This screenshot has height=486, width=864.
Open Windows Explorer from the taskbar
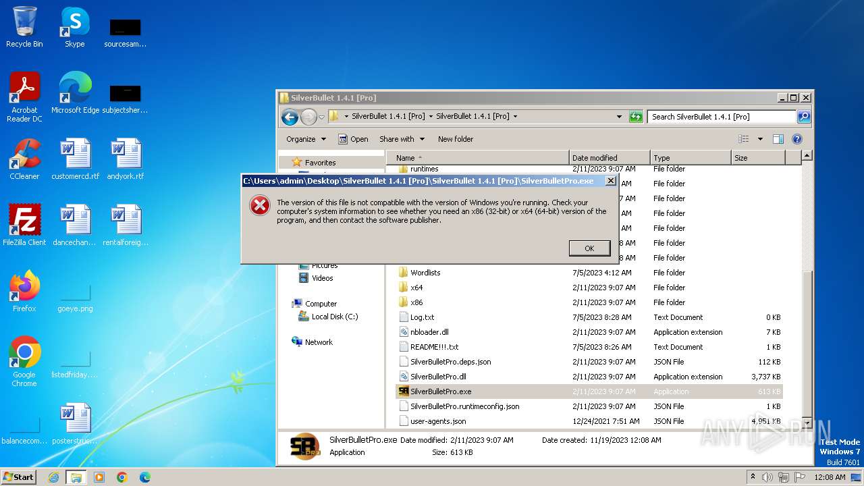(76, 477)
